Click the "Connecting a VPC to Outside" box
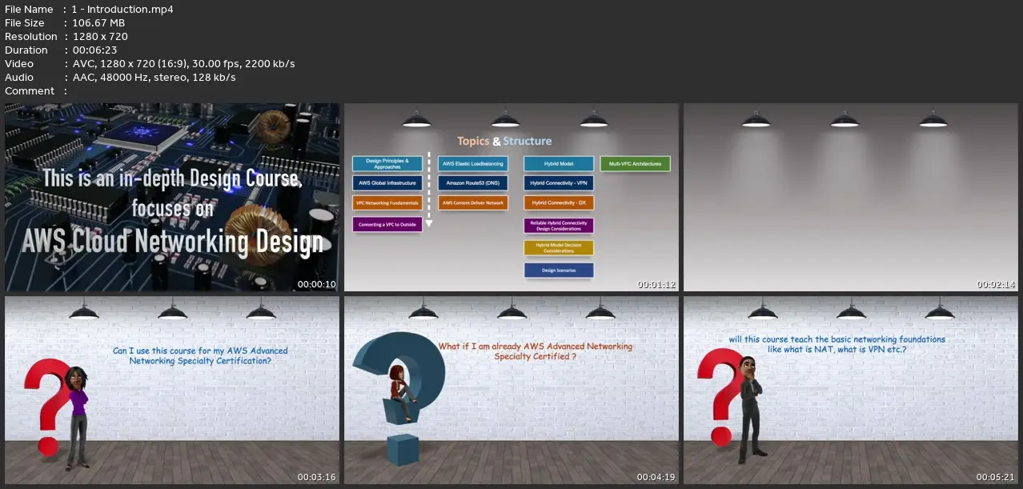Viewport: 1023px width, 489px height. click(387, 225)
